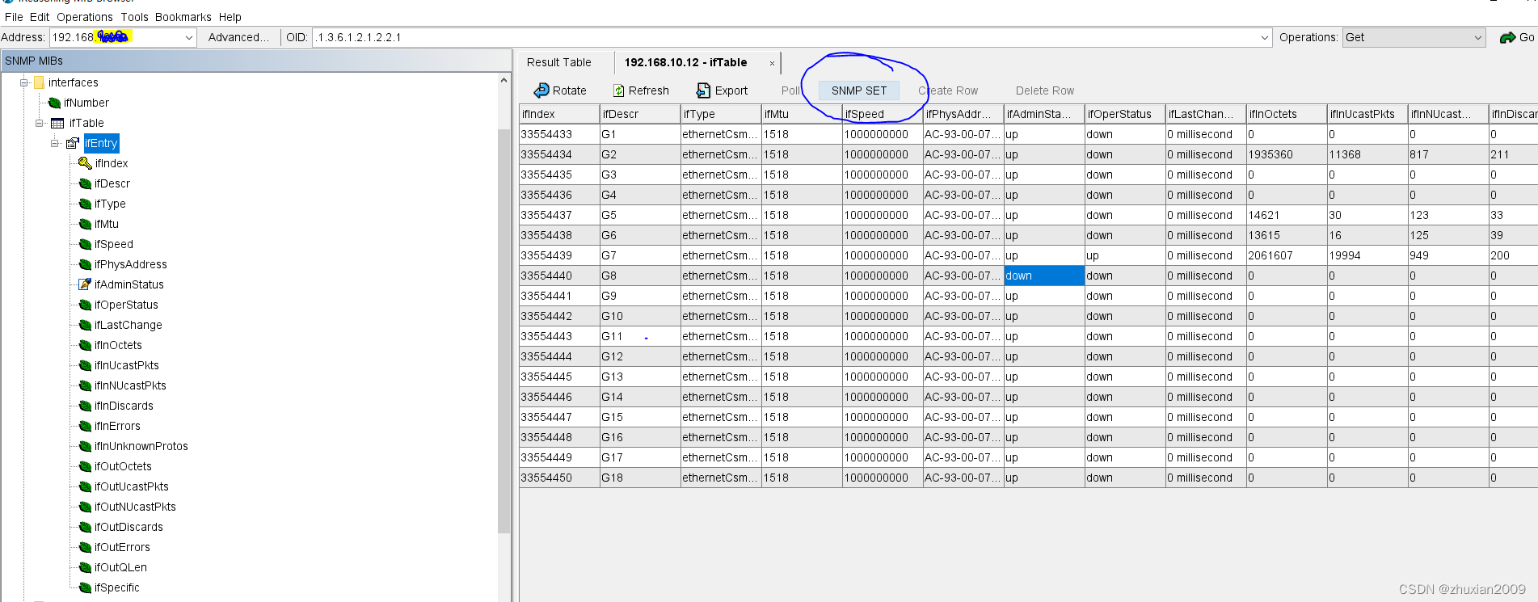Image resolution: width=1538 pixels, height=602 pixels.
Task: Open the Tools menu
Action: point(135,17)
